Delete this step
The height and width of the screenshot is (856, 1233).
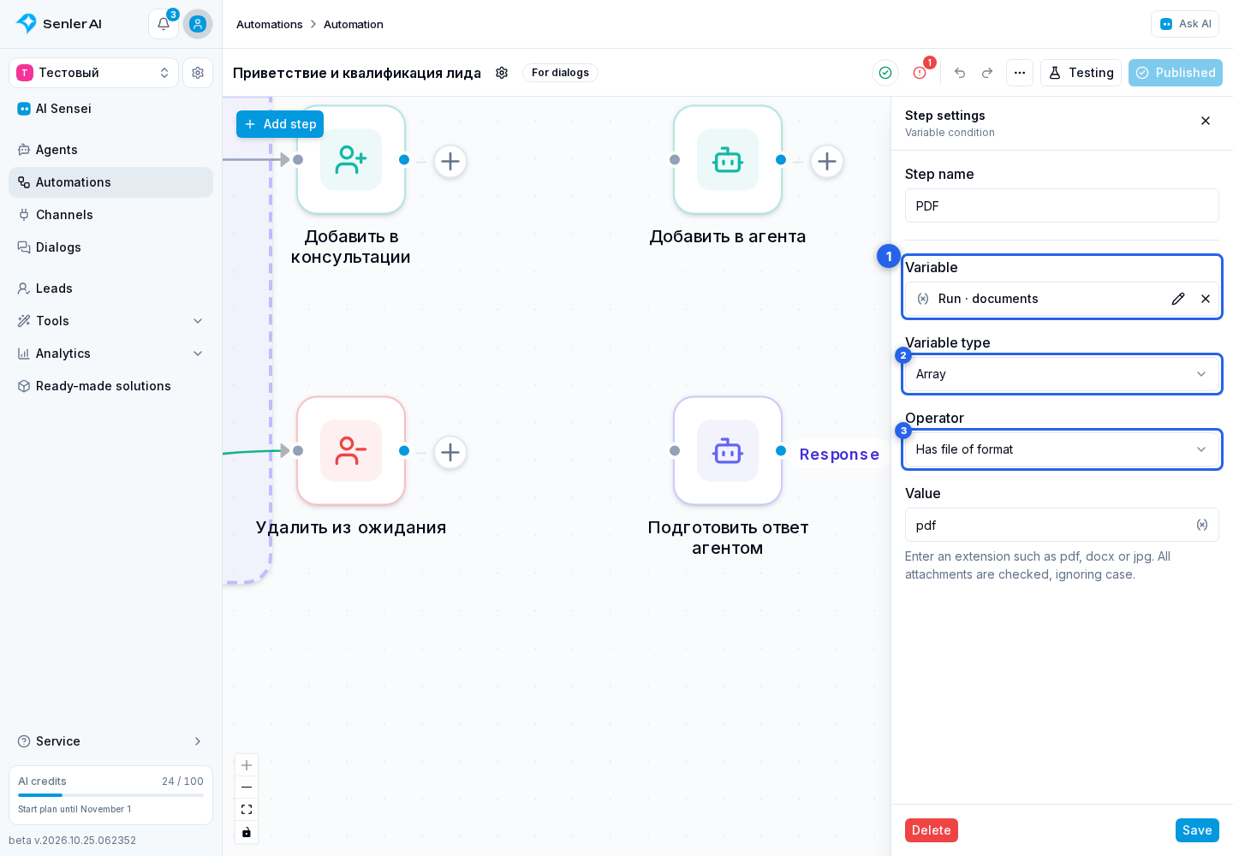click(932, 830)
